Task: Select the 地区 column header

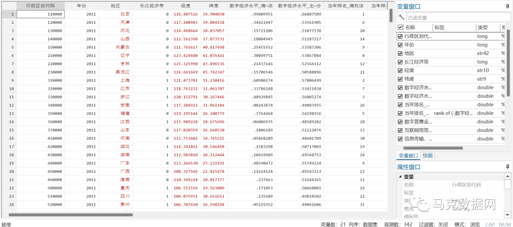Action: point(115,6)
